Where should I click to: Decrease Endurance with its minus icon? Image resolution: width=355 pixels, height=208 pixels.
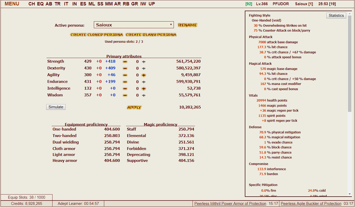[125, 82]
